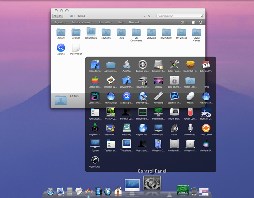Open Display settings icon
The image size is (254, 198).
pos(159,81)
